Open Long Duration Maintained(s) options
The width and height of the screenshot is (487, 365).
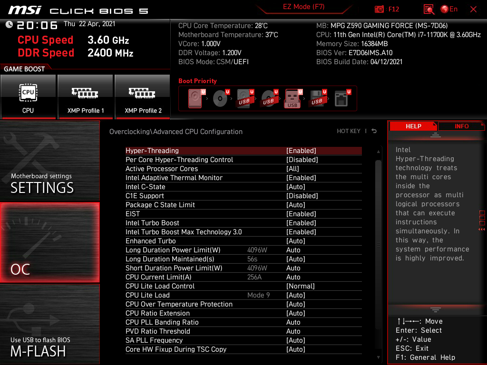coord(243,259)
